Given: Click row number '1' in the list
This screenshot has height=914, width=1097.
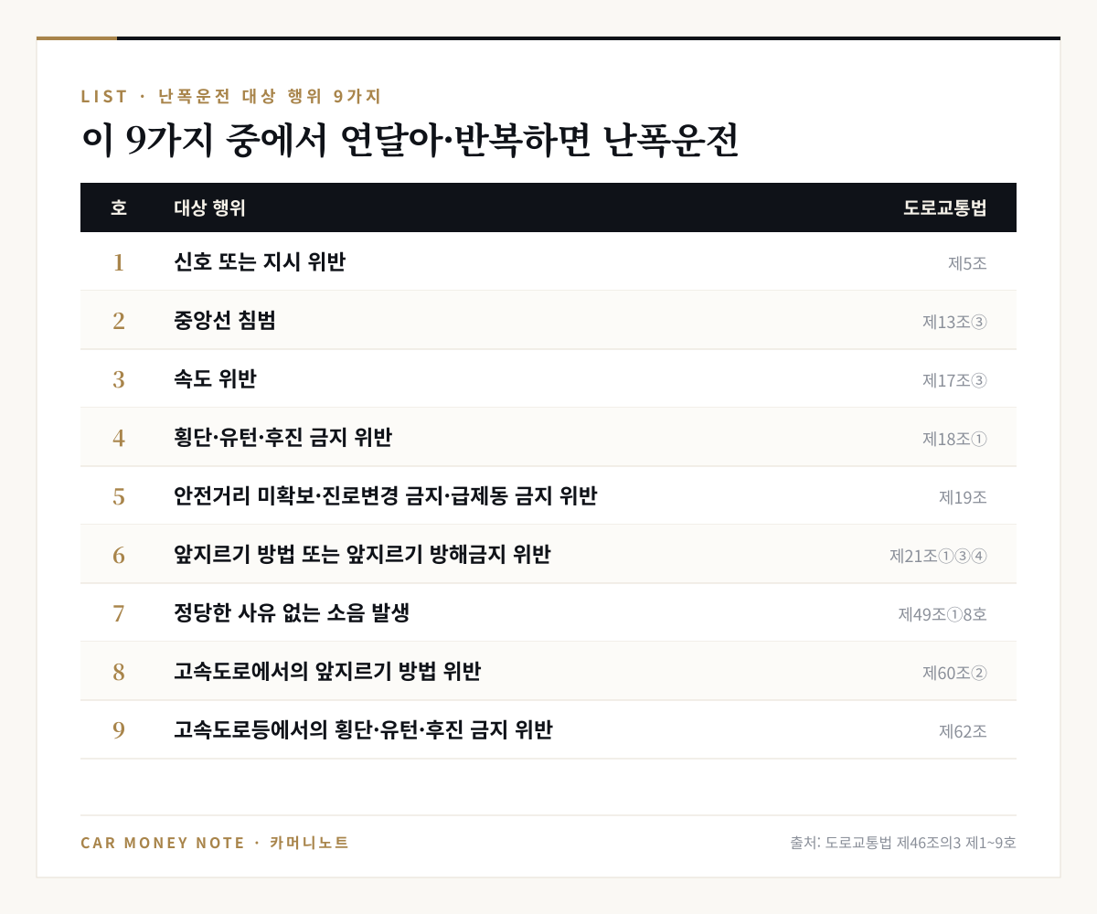Looking at the screenshot, I should point(119,262).
